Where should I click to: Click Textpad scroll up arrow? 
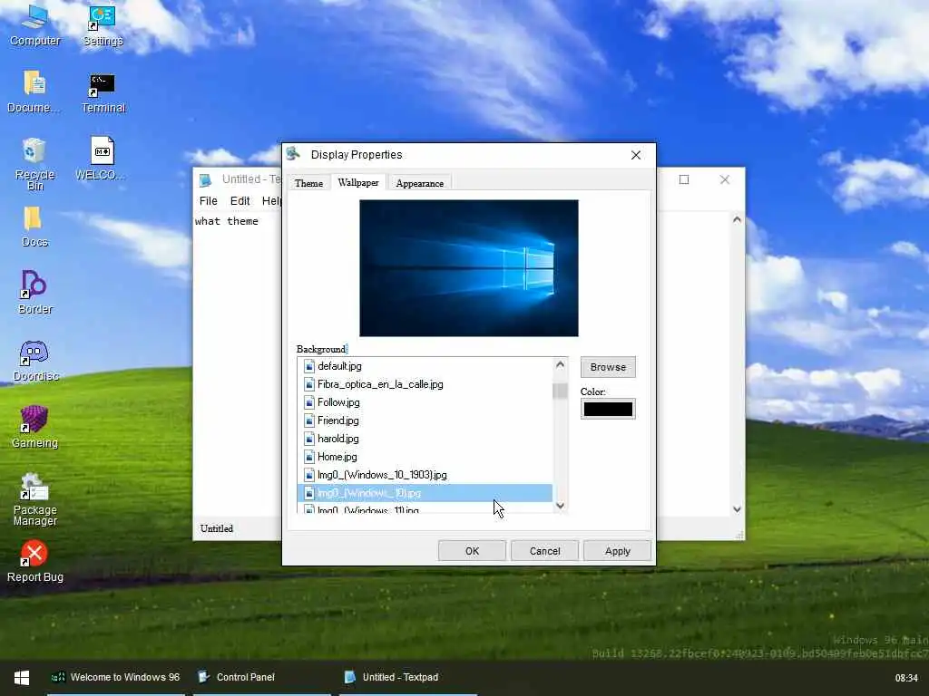pyautogui.click(x=737, y=219)
